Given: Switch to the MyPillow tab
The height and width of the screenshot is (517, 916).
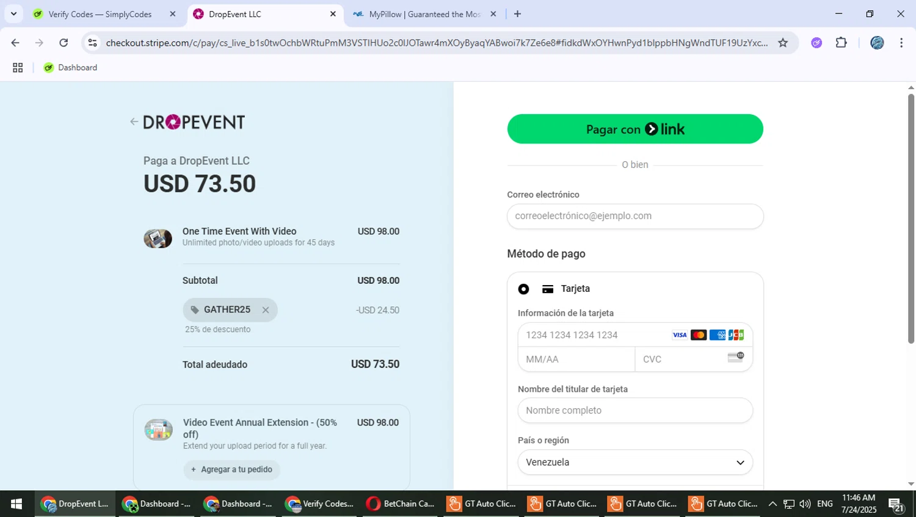Looking at the screenshot, I should pos(424,14).
